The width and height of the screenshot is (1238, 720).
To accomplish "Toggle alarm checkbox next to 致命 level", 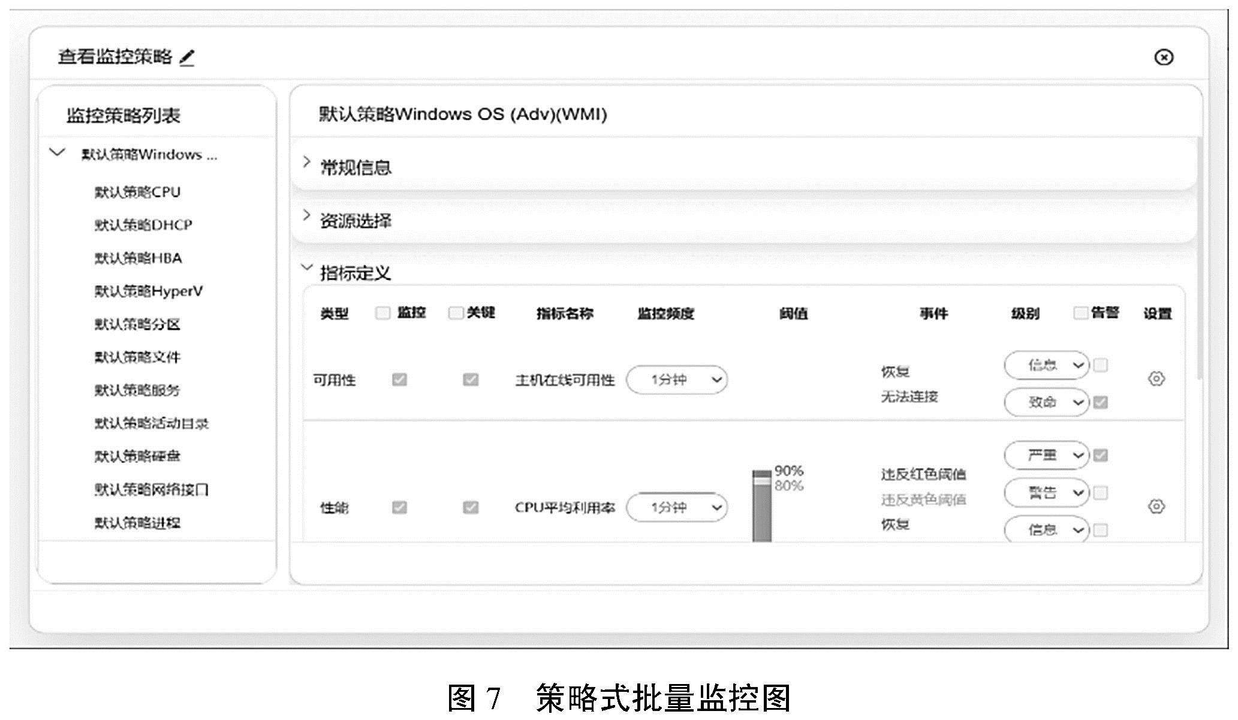I will (x=1101, y=402).
